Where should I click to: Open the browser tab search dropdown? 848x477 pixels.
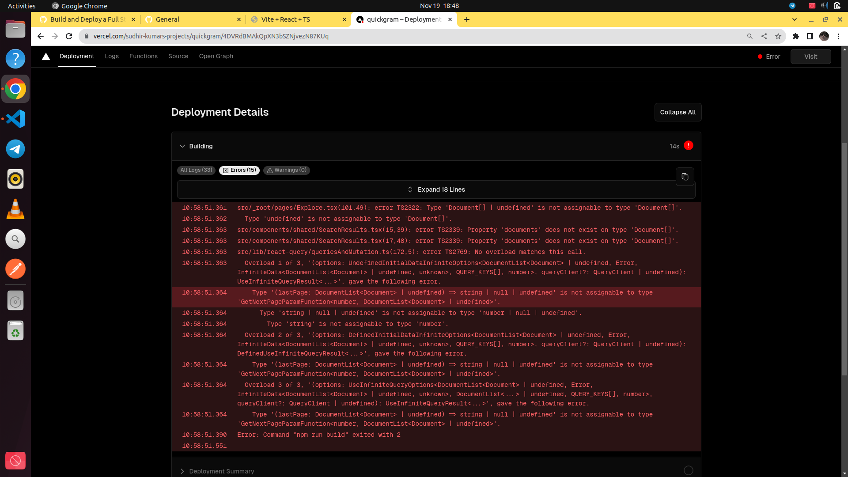point(795,19)
